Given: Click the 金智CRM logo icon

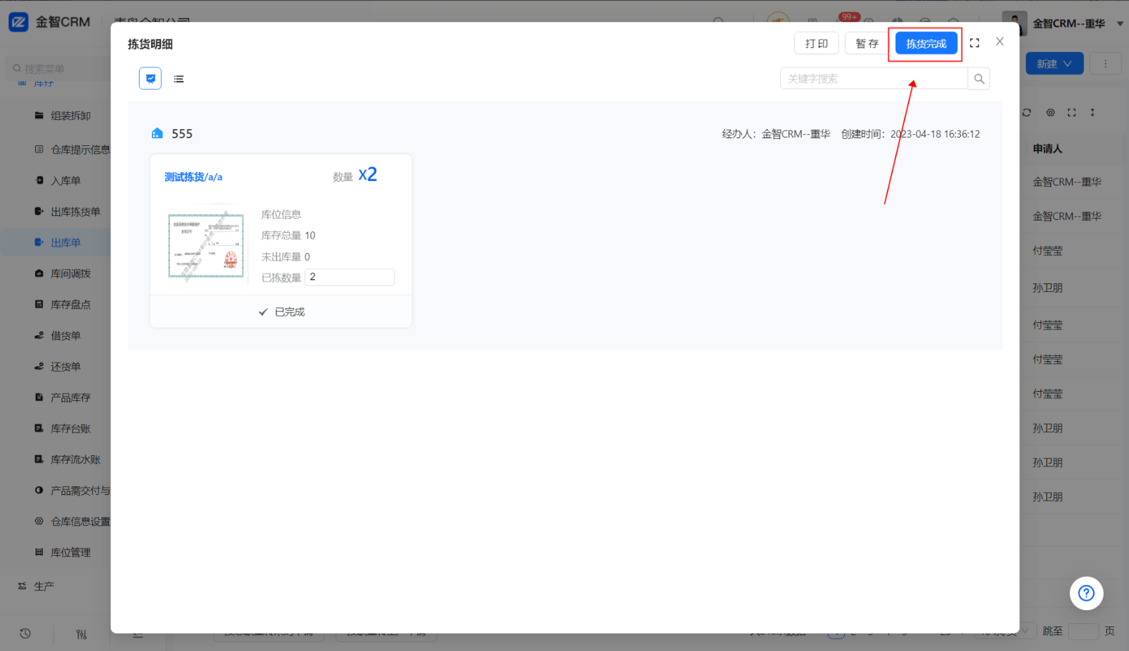Looking at the screenshot, I should click(x=18, y=22).
